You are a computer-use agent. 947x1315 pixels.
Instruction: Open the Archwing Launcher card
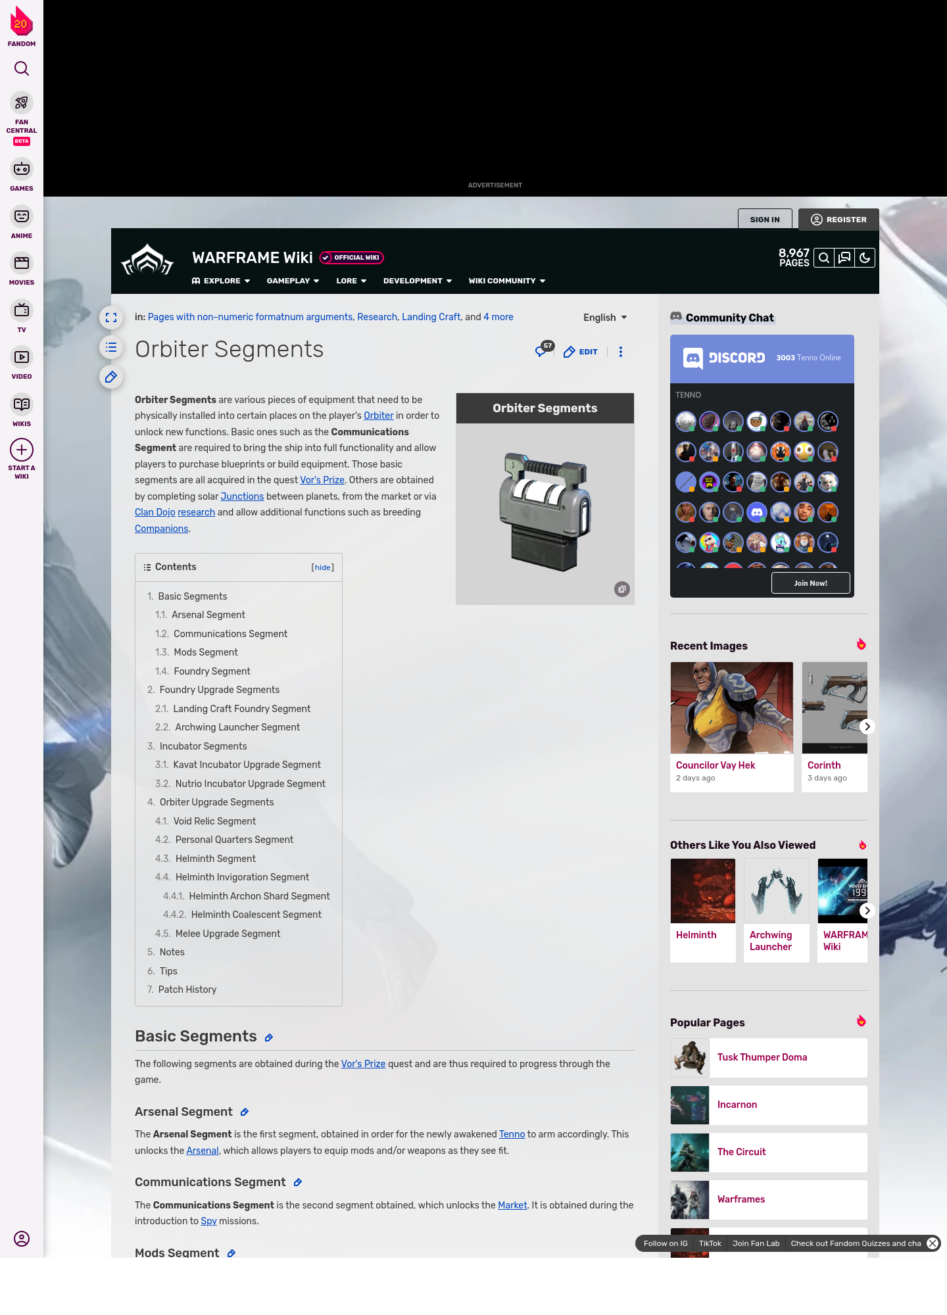777,911
